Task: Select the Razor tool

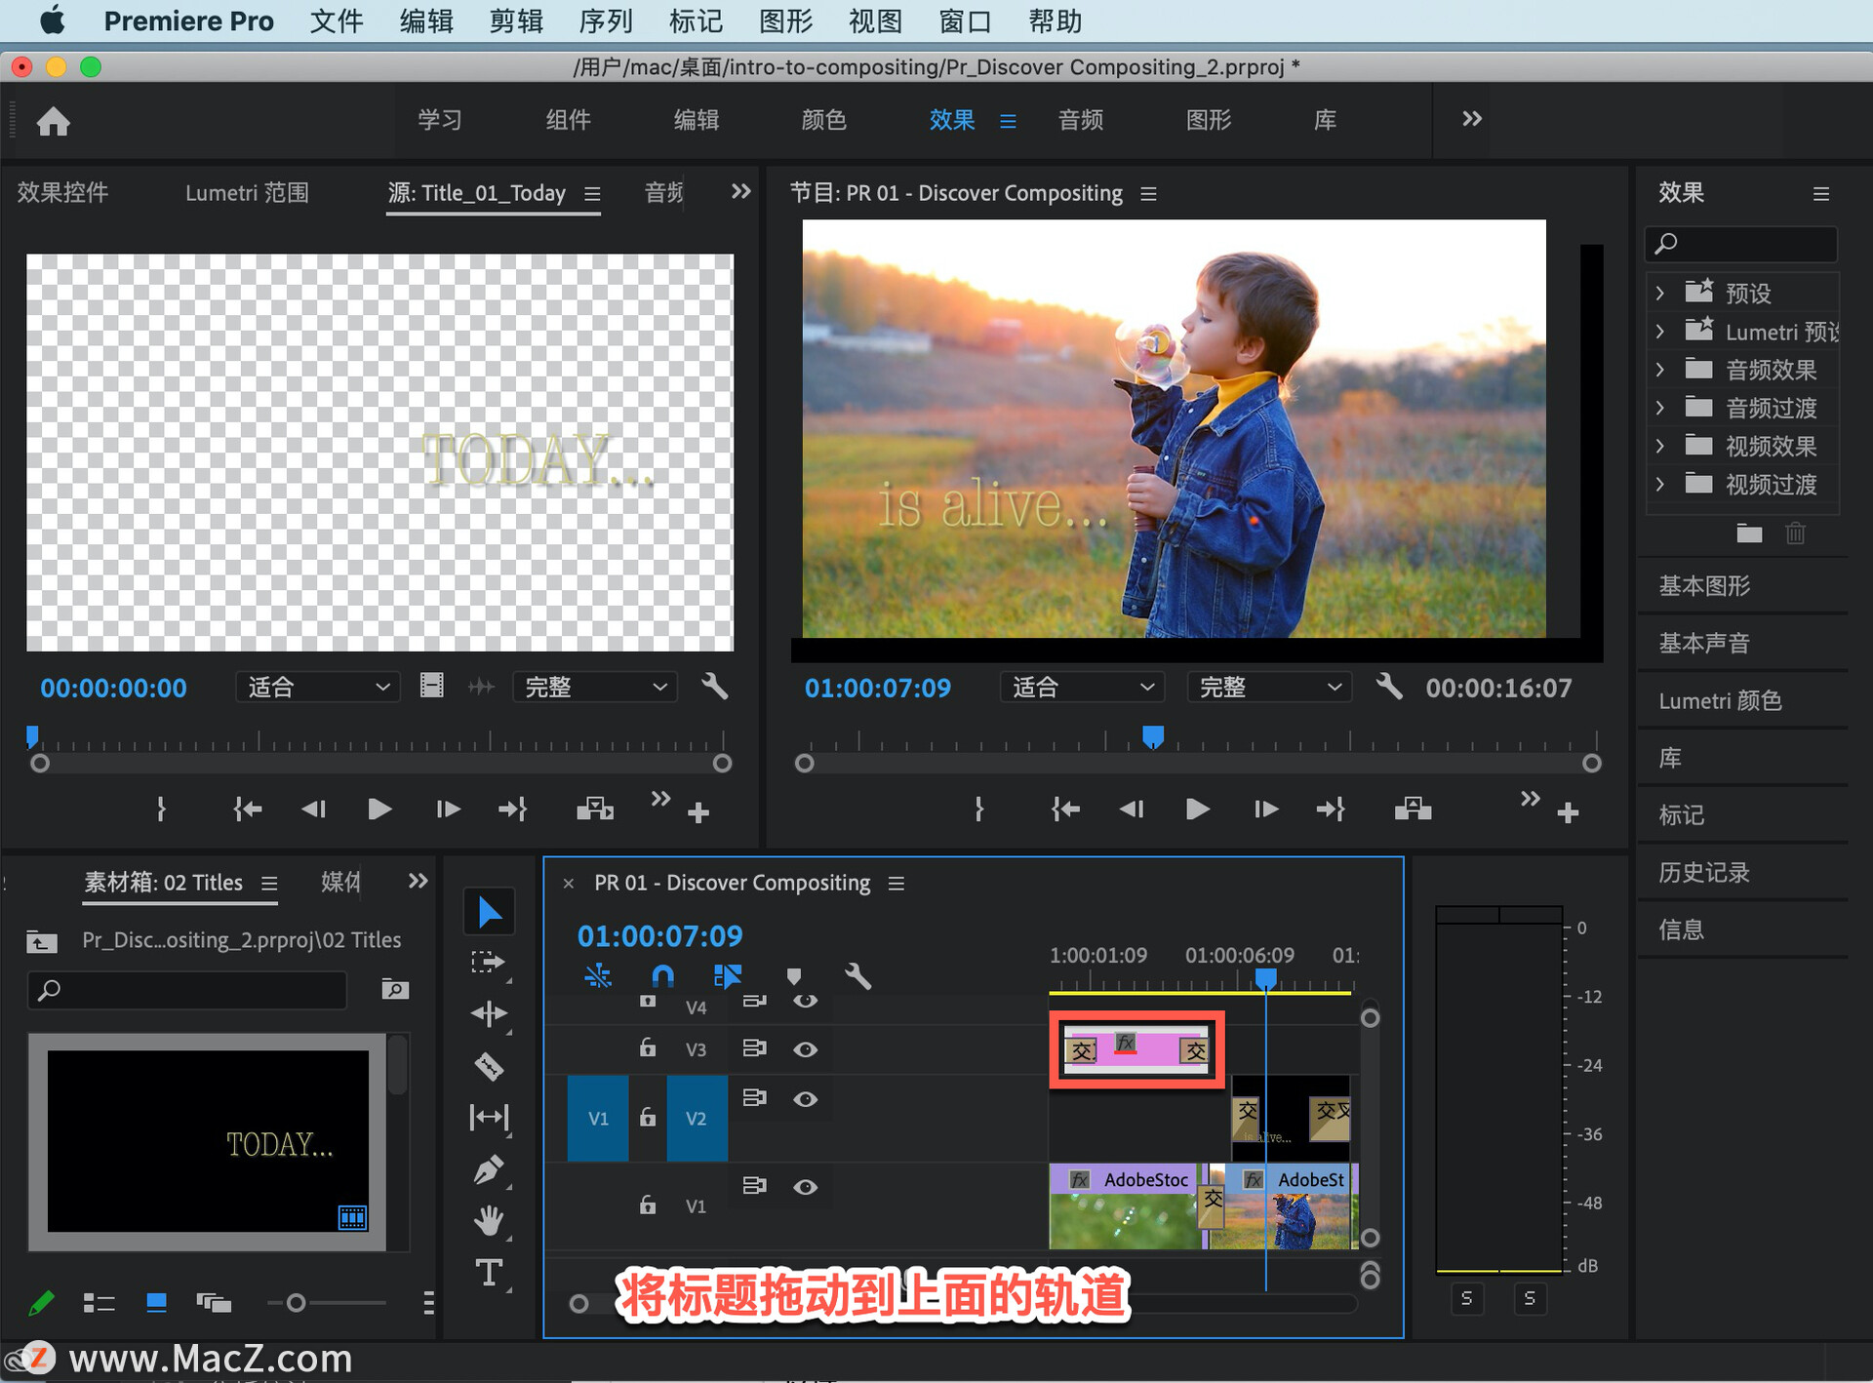Action: [x=489, y=1066]
